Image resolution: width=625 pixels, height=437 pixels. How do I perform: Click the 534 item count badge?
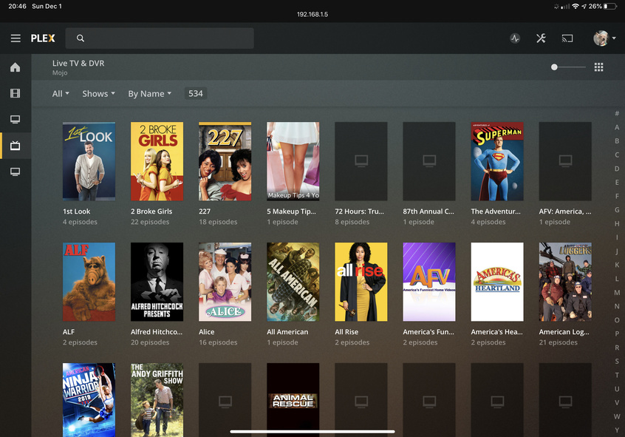click(x=195, y=93)
